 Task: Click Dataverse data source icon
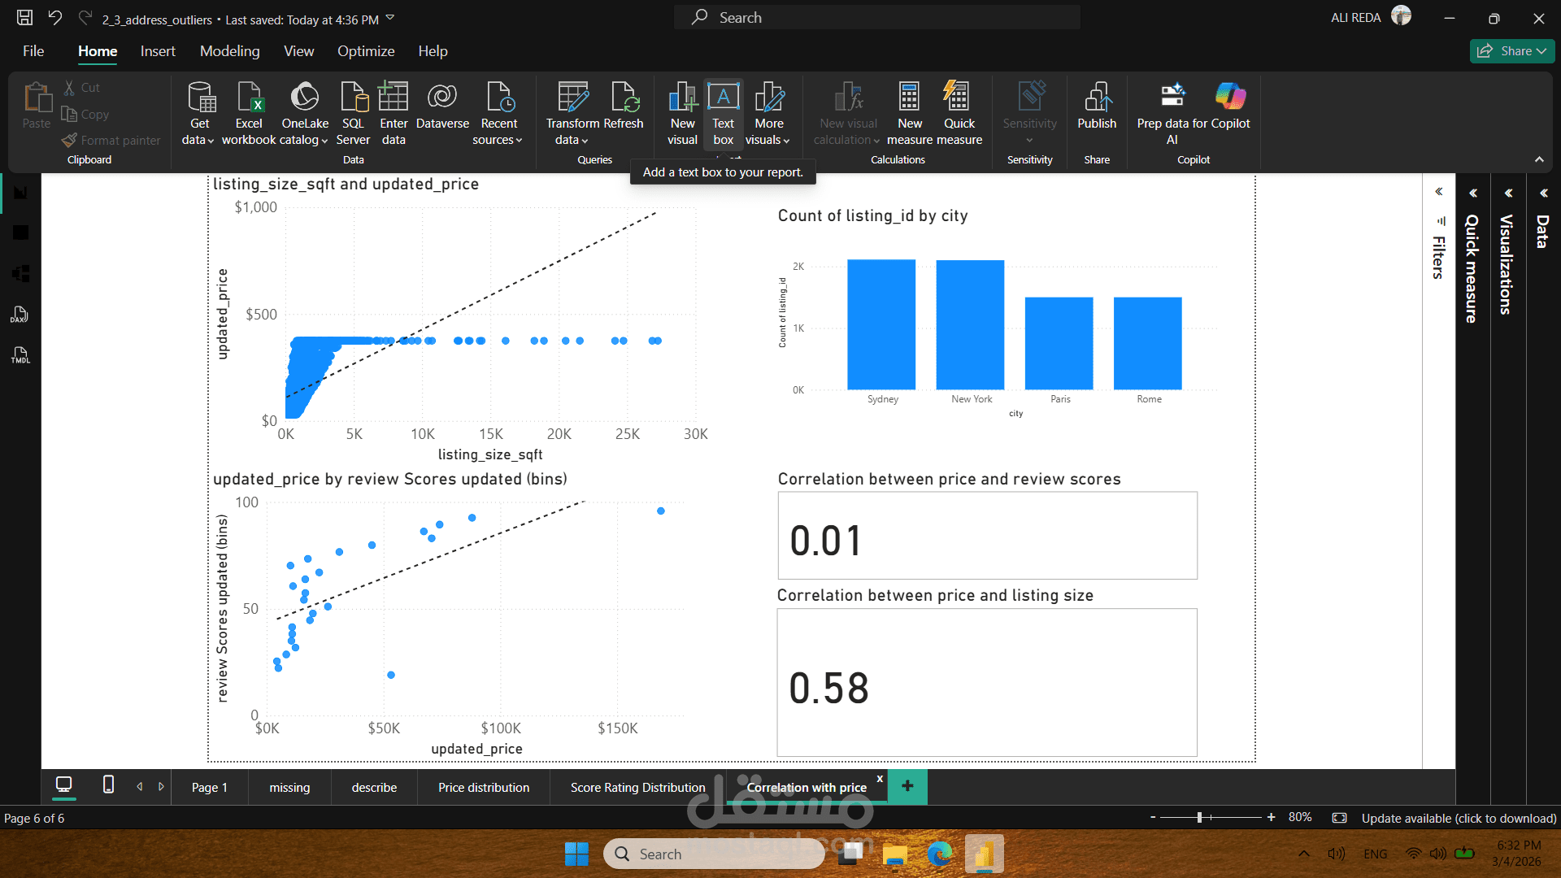coord(442,106)
